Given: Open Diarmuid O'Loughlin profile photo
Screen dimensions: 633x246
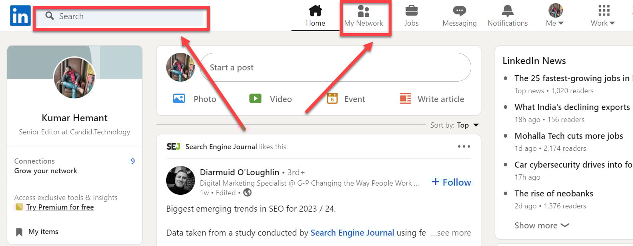Looking at the screenshot, I should [181, 180].
